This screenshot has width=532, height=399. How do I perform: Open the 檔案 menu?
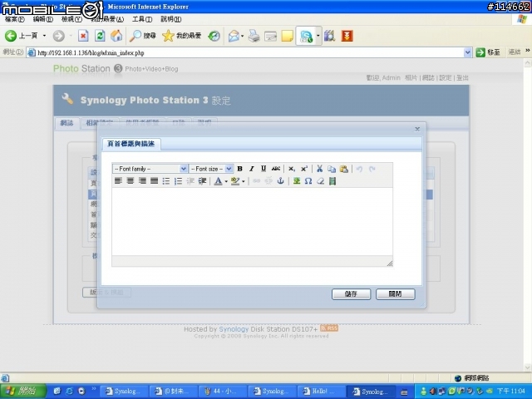click(15, 19)
